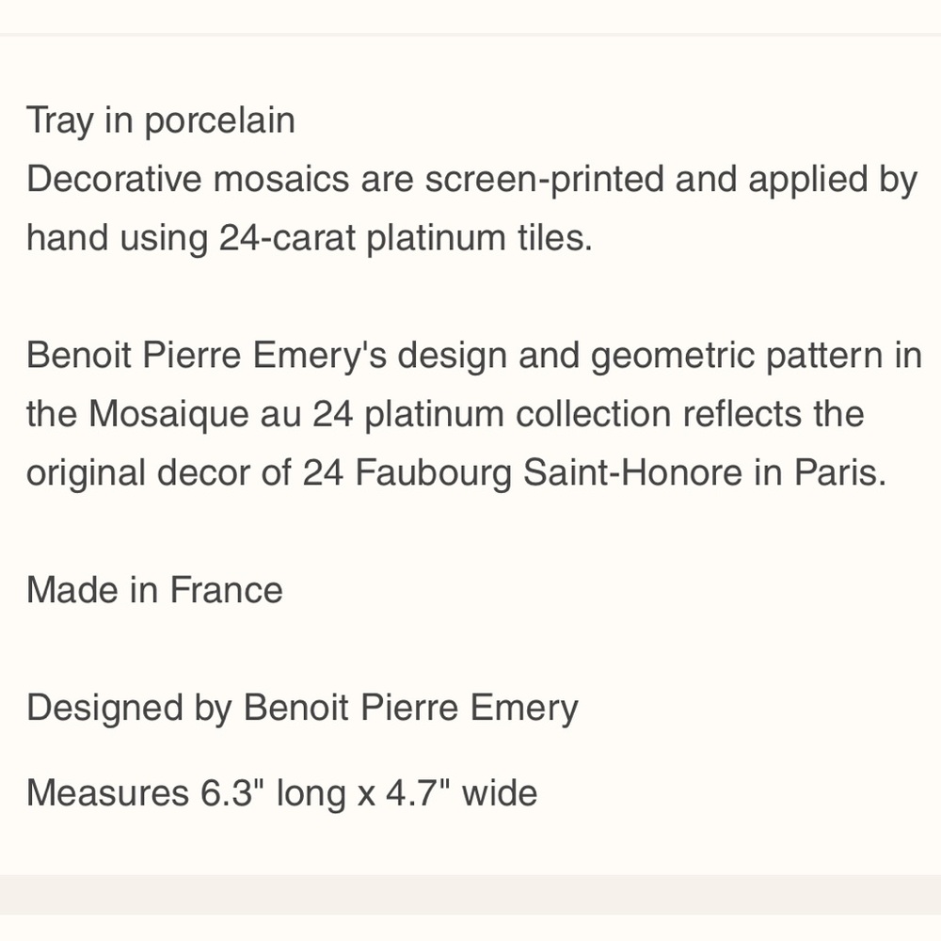Click the gray footer band at bottom

(470, 894)
